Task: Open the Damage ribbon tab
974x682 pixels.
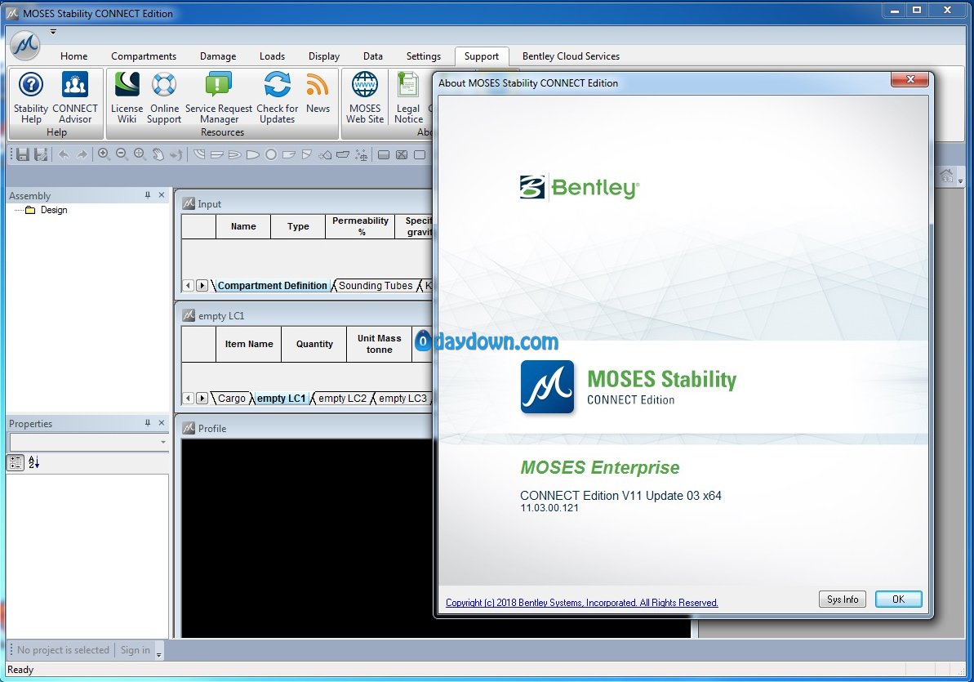Action: (218, 56)
